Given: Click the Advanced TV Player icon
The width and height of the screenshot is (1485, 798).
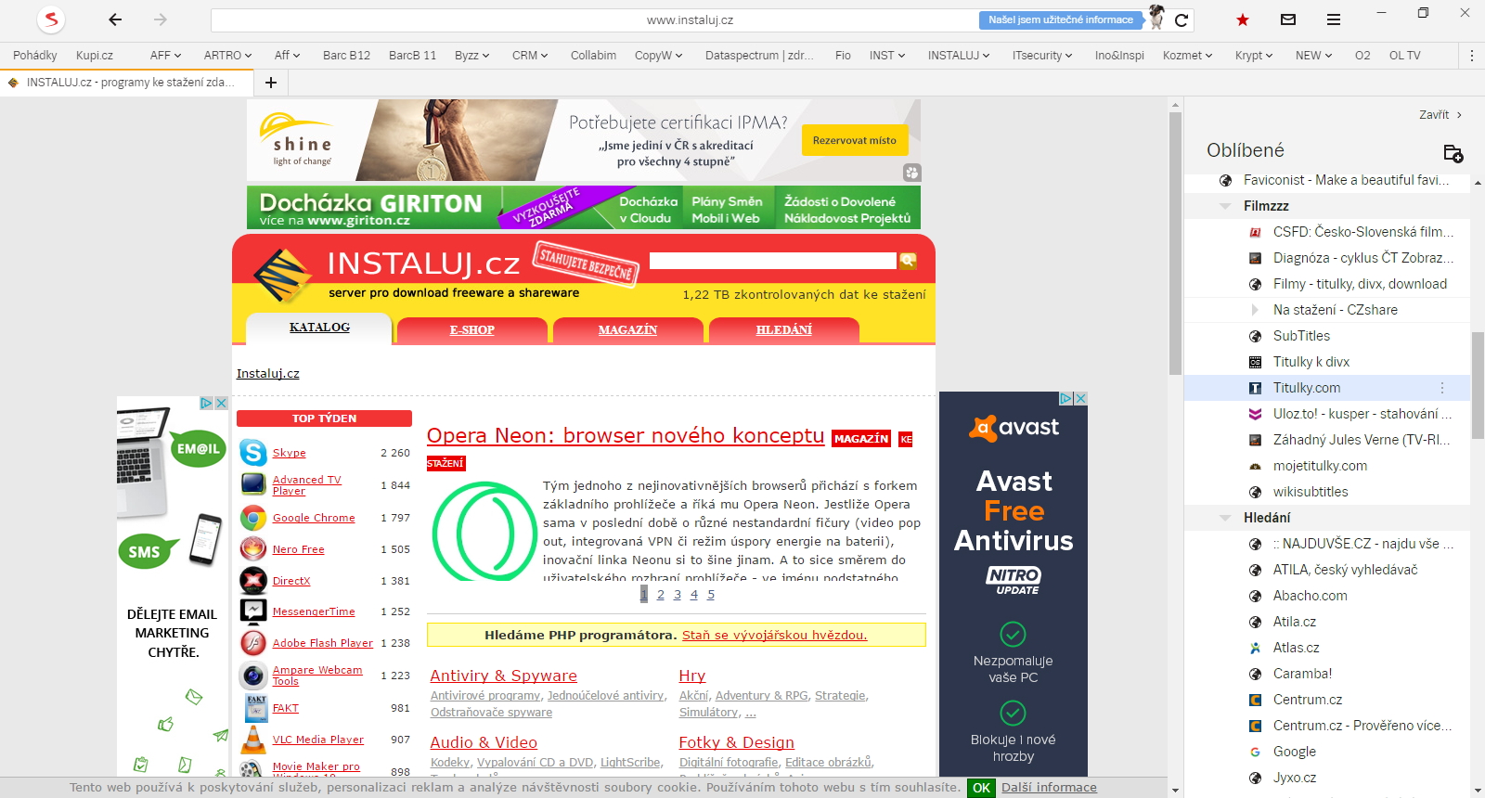Looking at the screenshot, I should point(253,484).
